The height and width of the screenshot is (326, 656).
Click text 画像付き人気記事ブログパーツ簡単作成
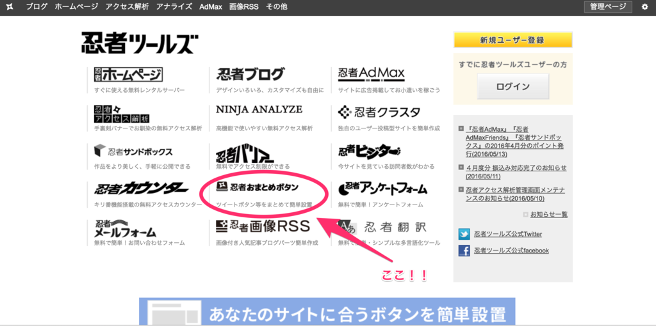click(267, 243)
